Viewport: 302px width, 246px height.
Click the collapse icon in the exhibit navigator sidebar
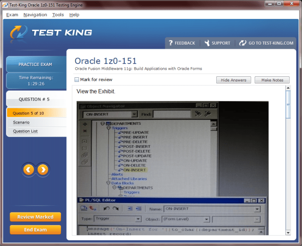84,148
